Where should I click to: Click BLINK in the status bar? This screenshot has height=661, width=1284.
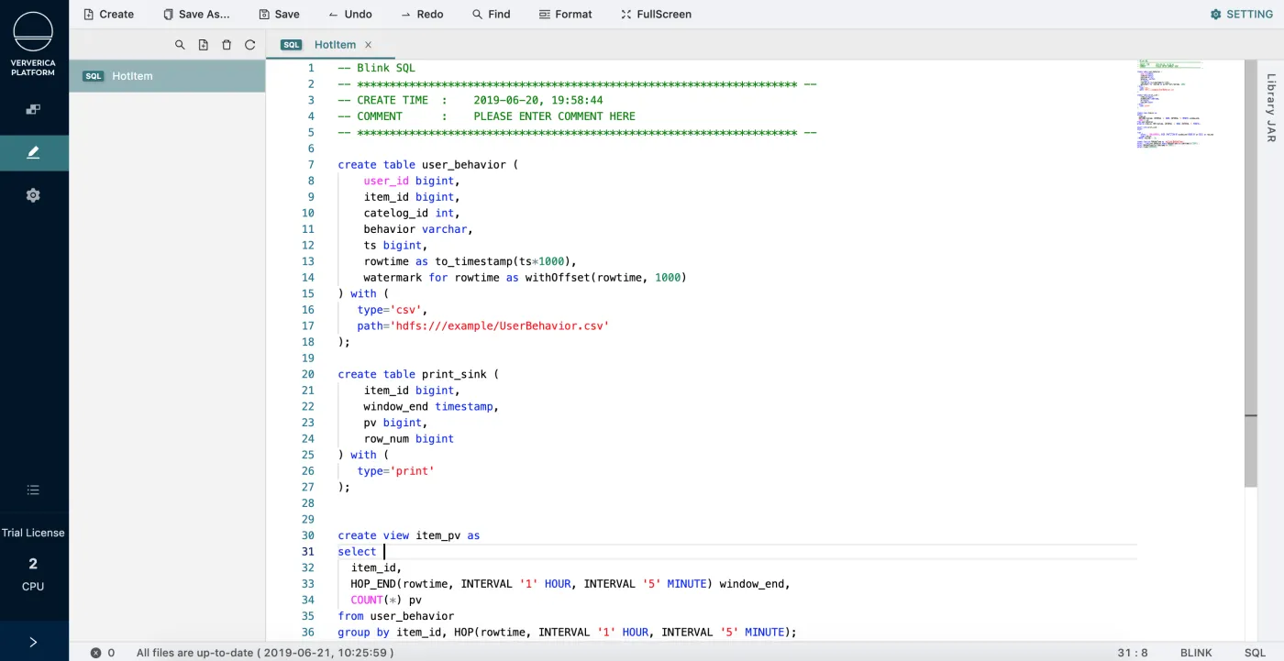point(1196,653)
